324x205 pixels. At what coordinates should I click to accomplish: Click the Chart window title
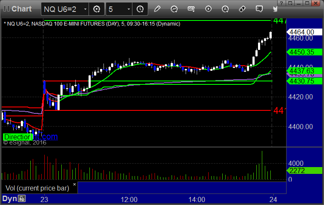[x=21, y=9]
